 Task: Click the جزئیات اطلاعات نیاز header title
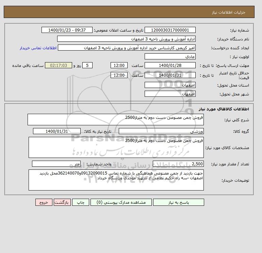(x=229, y=12)
